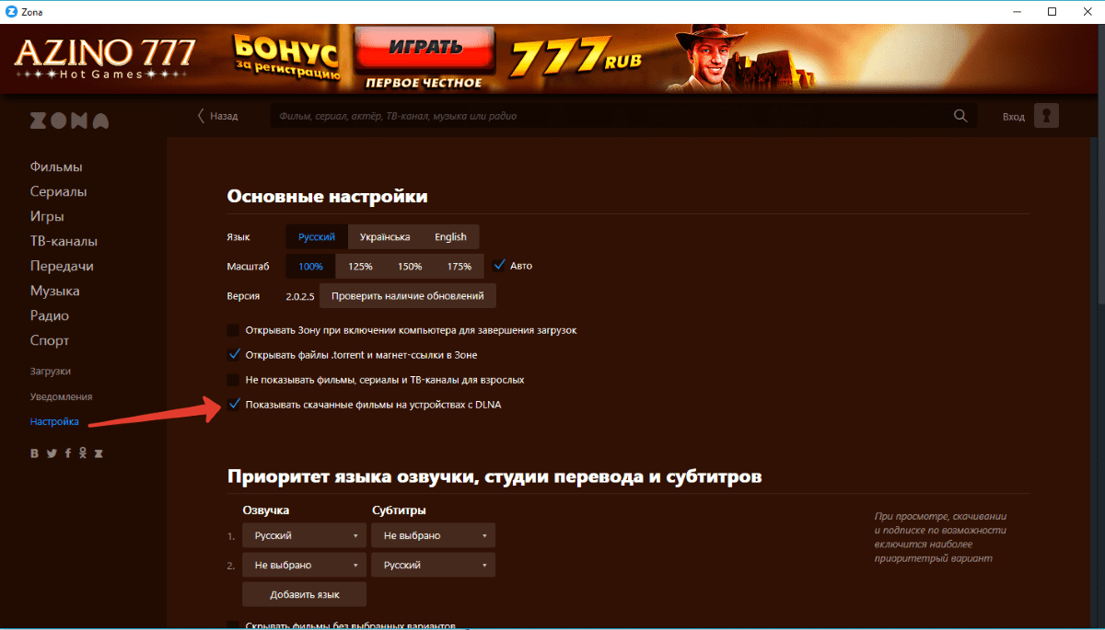Click the magnifier search icon
Screen dimensions: 1105x630
coord(960,116)
